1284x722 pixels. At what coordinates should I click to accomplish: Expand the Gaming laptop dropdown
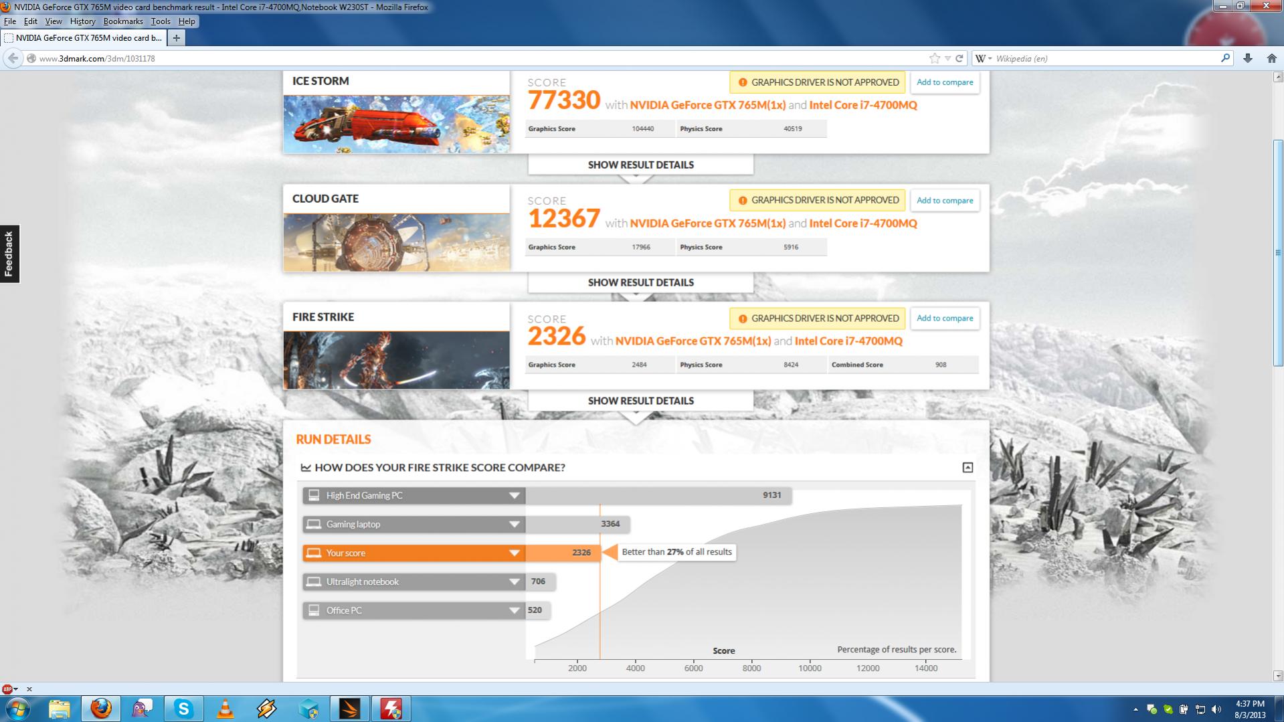[x=514, y=525]
